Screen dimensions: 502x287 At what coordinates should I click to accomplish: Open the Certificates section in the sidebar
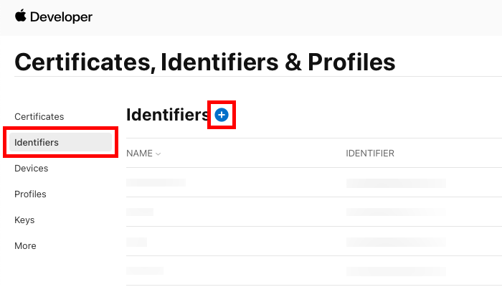[39, 116]
